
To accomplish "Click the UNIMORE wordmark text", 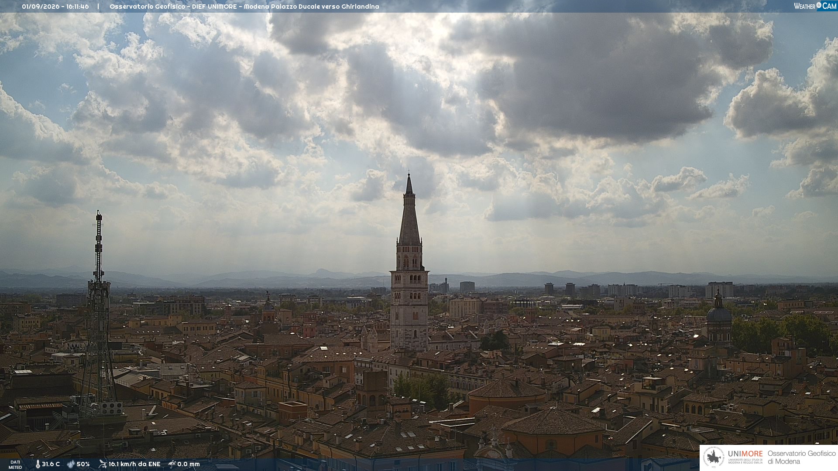I will [745, 454].
